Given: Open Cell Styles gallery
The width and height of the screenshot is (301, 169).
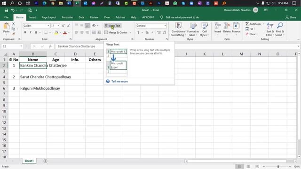Looking at the screenshot, I should 204,29.
